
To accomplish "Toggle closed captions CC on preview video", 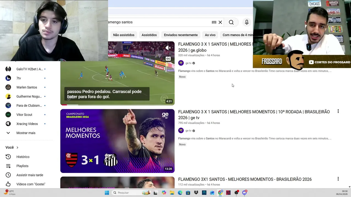I will (168, 59).
